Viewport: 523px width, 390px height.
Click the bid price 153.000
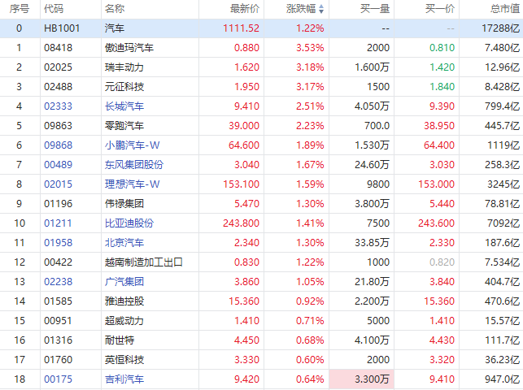[436, 184]
